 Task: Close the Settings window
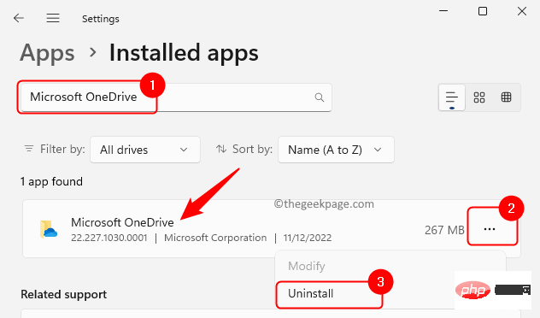(522, 11)
